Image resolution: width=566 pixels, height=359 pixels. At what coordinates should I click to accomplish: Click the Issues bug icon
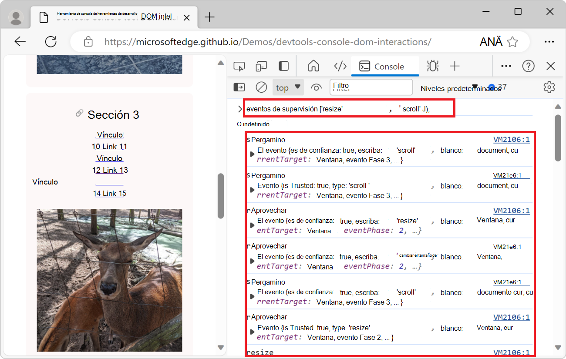coord(432,66)
